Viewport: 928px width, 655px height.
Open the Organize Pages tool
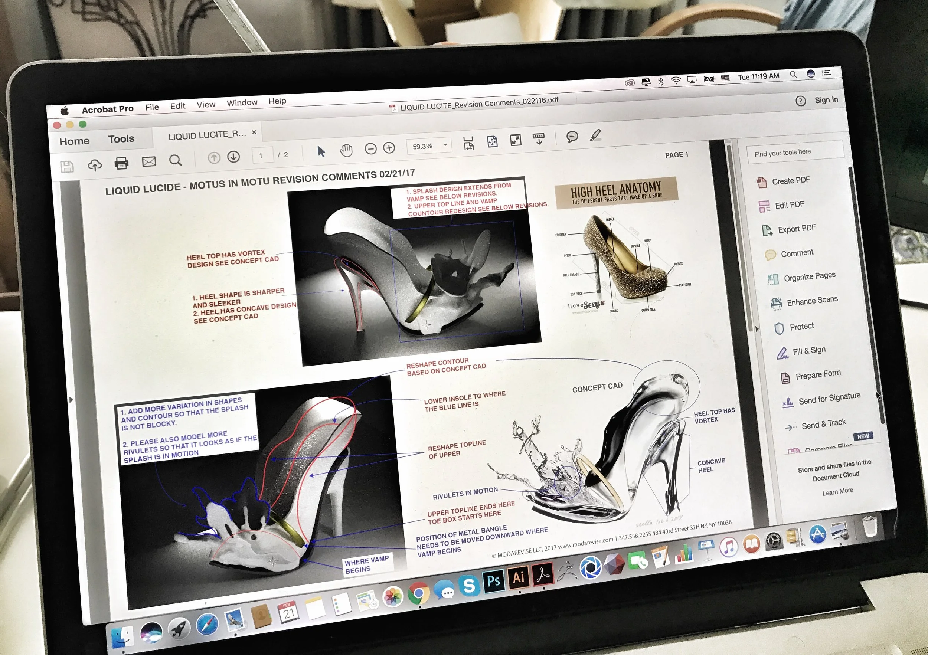801,277
